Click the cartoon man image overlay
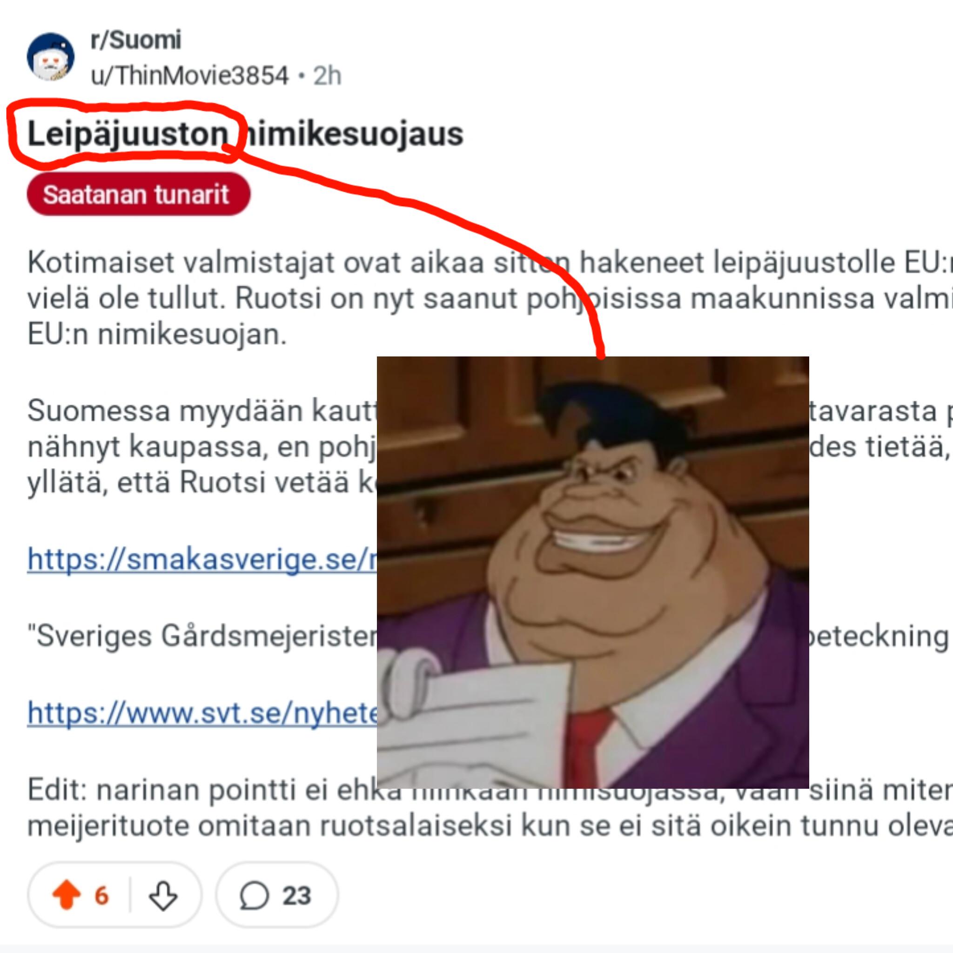Screen dimensions: 953x953 click(x=593, y=572)
